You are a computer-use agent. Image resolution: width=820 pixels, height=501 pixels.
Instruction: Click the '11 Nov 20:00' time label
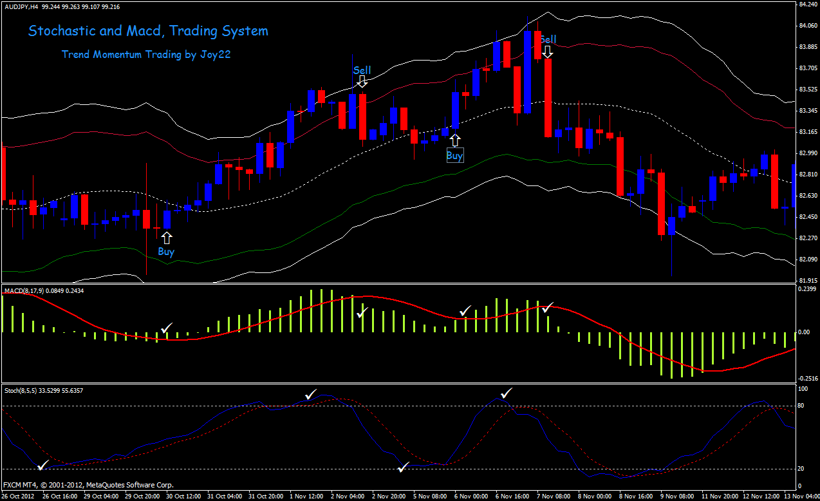pyautogui.click(x=722, y=496)
